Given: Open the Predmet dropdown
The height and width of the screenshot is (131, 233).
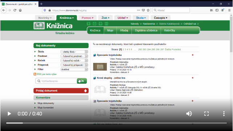Looking at the screenshot, I should pos(74,56).
